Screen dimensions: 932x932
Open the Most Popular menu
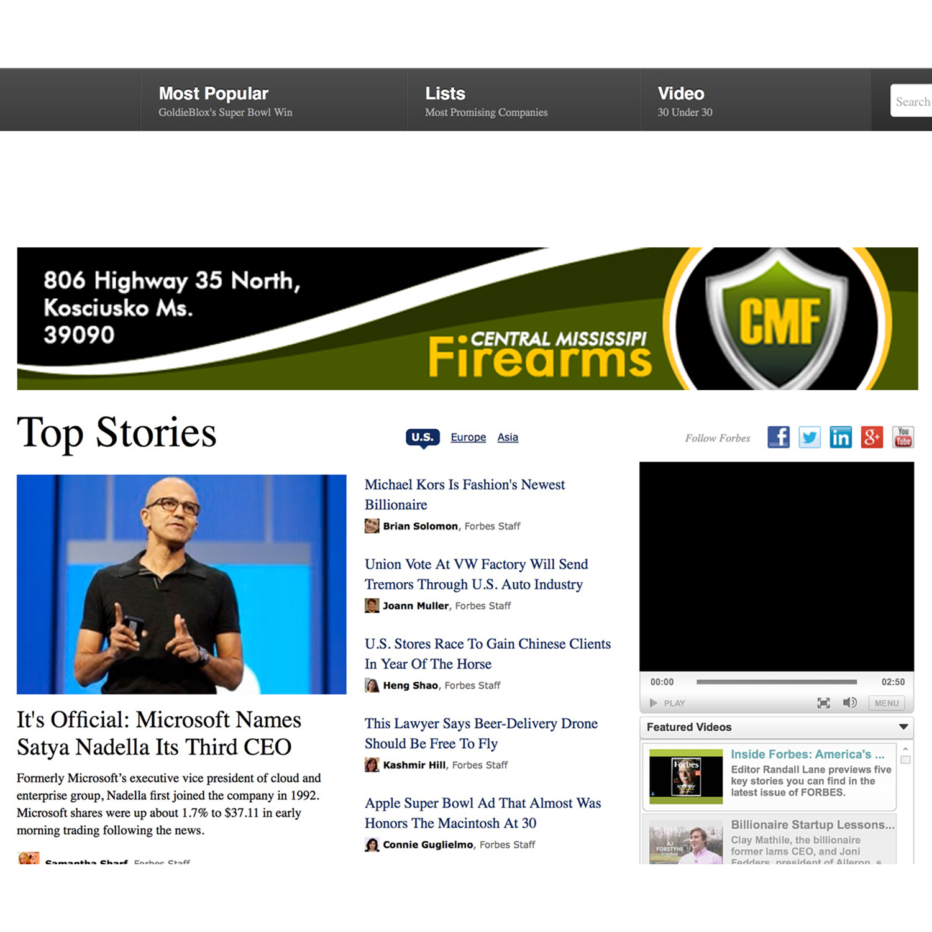pyautogui.click(x=213, y=94)
